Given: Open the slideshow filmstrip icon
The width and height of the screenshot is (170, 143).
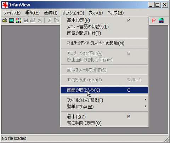Looking at the screenshot, I should [x=12, y=21].
